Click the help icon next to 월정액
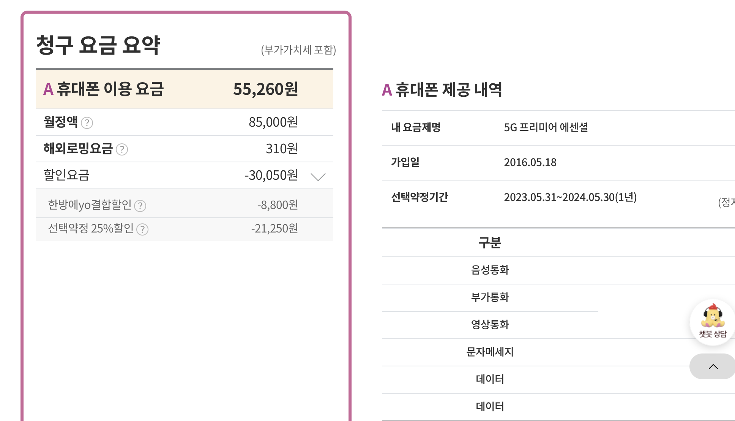The height and width of the screenshot is (421, 735). click(x=87, y=123)
